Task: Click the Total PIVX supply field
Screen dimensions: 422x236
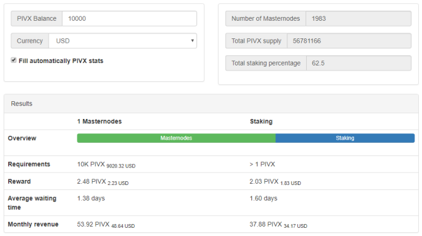Action: coord(349,41)
